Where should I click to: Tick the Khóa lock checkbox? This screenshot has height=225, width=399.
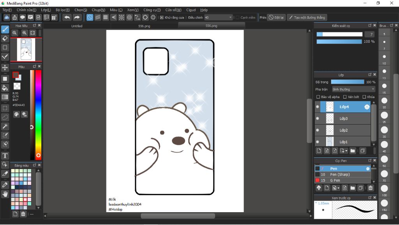click(x=364, y=97)
